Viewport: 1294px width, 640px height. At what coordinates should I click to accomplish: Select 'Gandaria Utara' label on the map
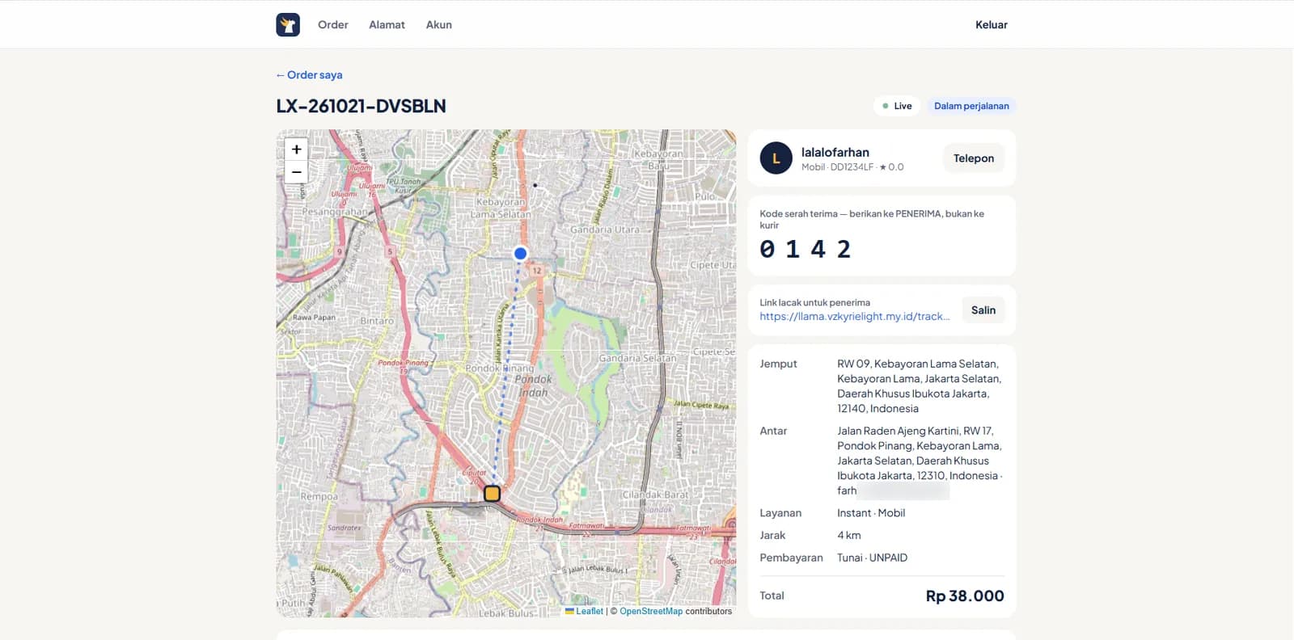pyautogui.click(x=604, y=229)
